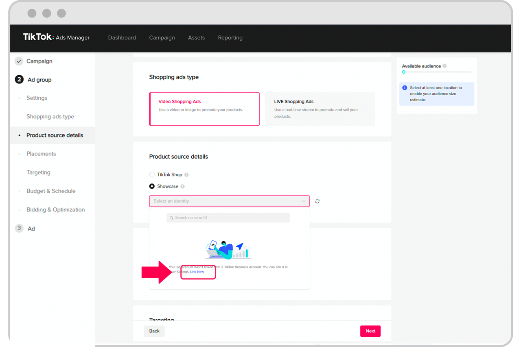Click the TikTok Ads Manager logo
521x347 pixels.
point(56,37)
